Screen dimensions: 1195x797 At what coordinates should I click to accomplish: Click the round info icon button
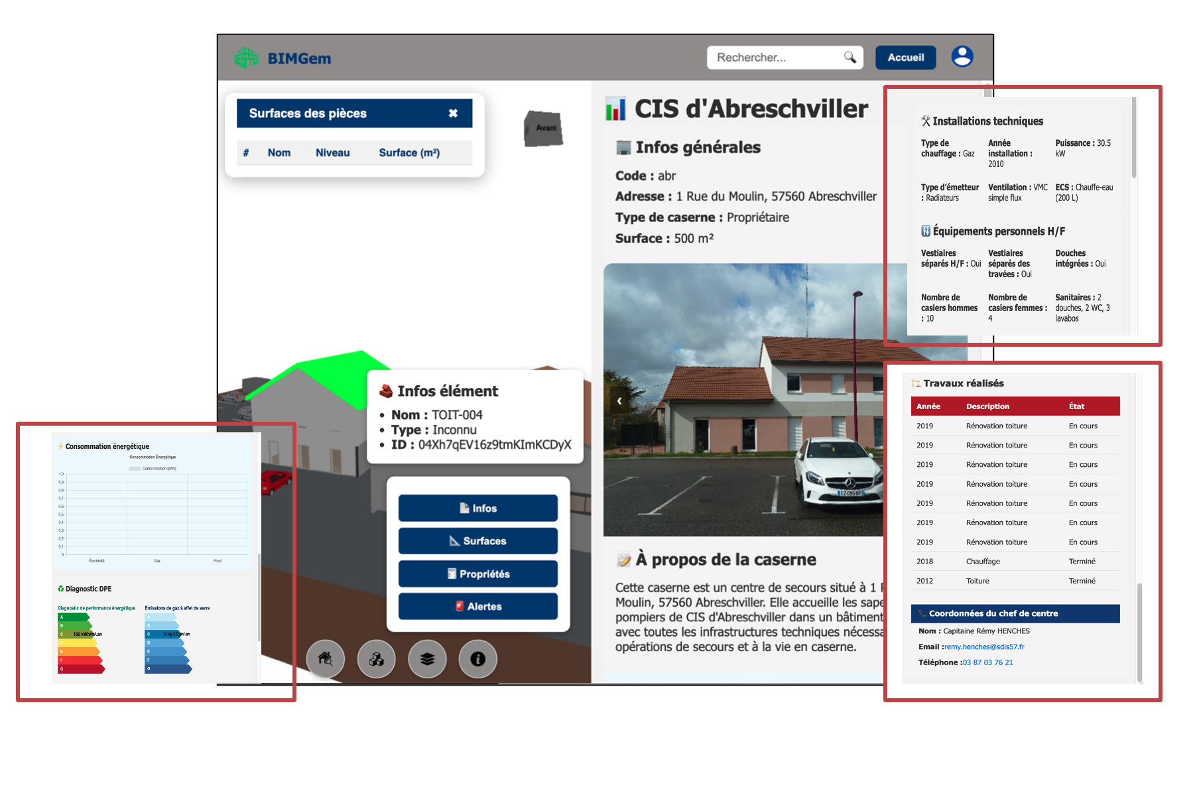(477, 658)
